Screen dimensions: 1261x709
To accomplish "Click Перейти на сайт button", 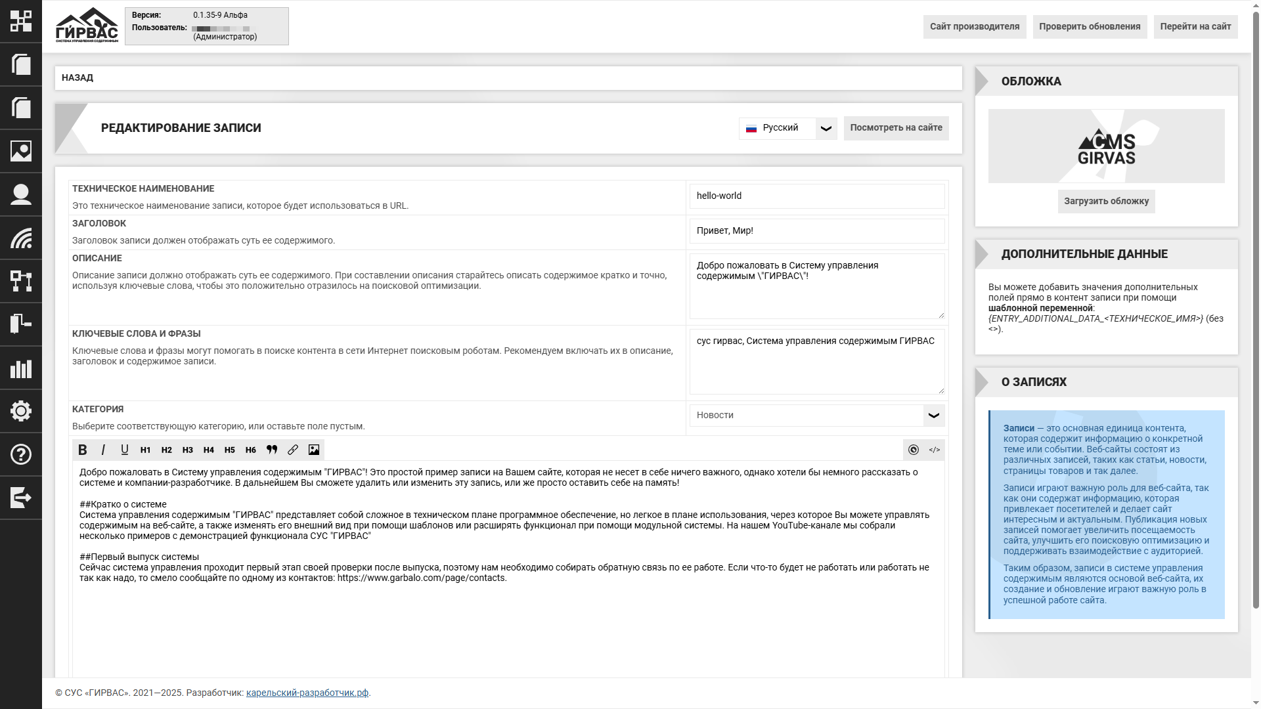I will tap(1195, 26).
